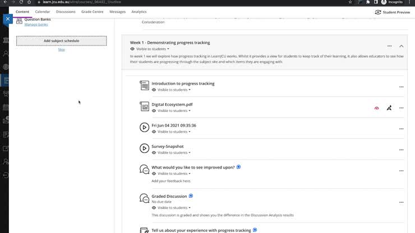The image size is (415, 233).
Task: Switch to the Grade Centre tab
Action: pyautogui.click(x=93, y=12)
